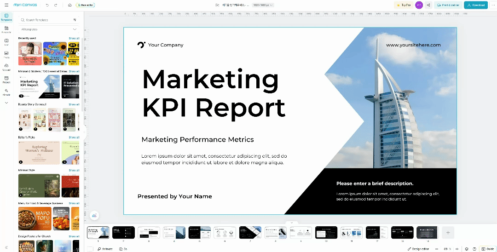The width and height of the screenshot is (497, 252).
Task: Toggle the Guide button in status bar
Action: 487,249
